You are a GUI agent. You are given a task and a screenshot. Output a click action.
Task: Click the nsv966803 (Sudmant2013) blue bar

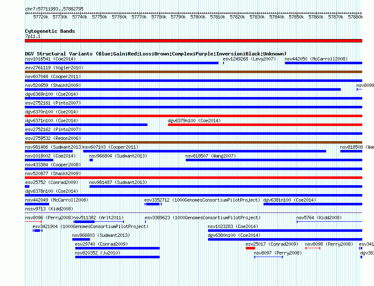pyautogui.click(x=81, y=239)
